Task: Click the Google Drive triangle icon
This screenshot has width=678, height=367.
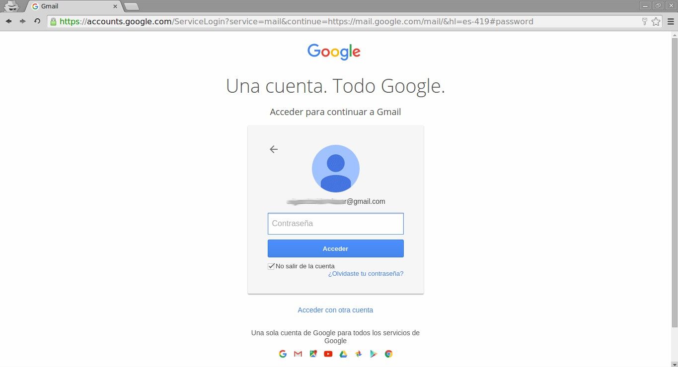Action: (343, 354)
